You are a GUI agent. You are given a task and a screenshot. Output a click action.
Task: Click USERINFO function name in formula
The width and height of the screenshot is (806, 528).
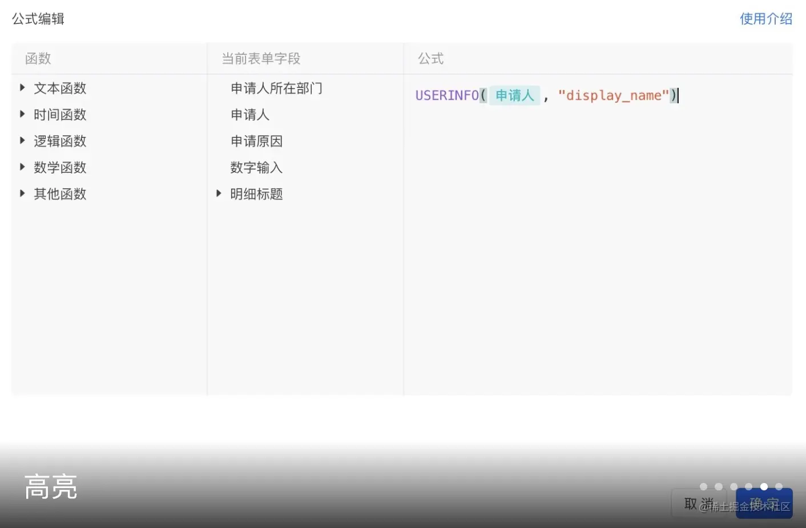447,95
